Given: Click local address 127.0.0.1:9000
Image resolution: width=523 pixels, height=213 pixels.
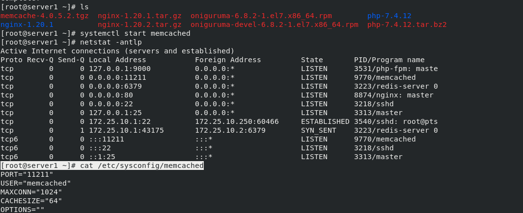Looking at the screenshot, I should click(x=120, y=69).
